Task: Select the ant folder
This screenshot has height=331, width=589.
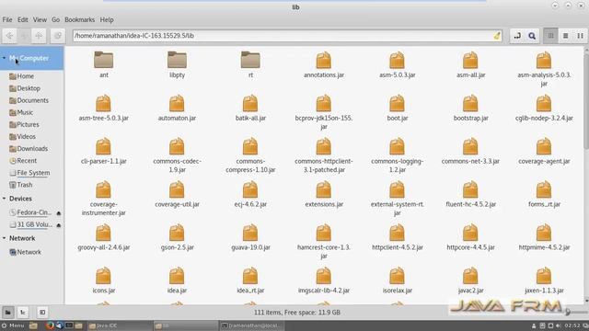Action: tap(104, 64)
